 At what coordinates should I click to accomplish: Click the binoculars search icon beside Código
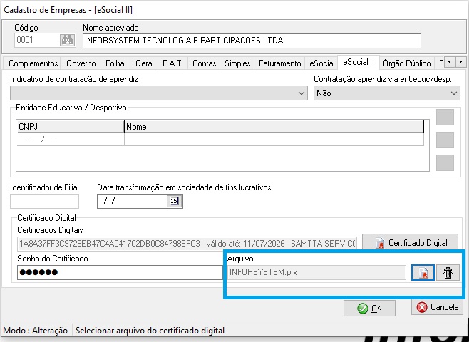click(68, 41)
